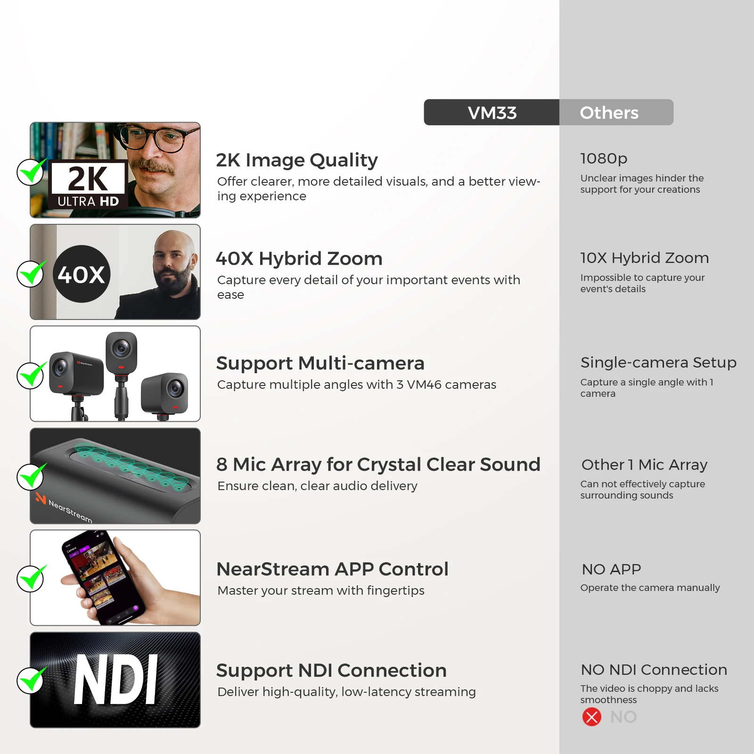Click the 10X Hybrid Zoom text in Others

pyautogui.click(x=644, y=258)
